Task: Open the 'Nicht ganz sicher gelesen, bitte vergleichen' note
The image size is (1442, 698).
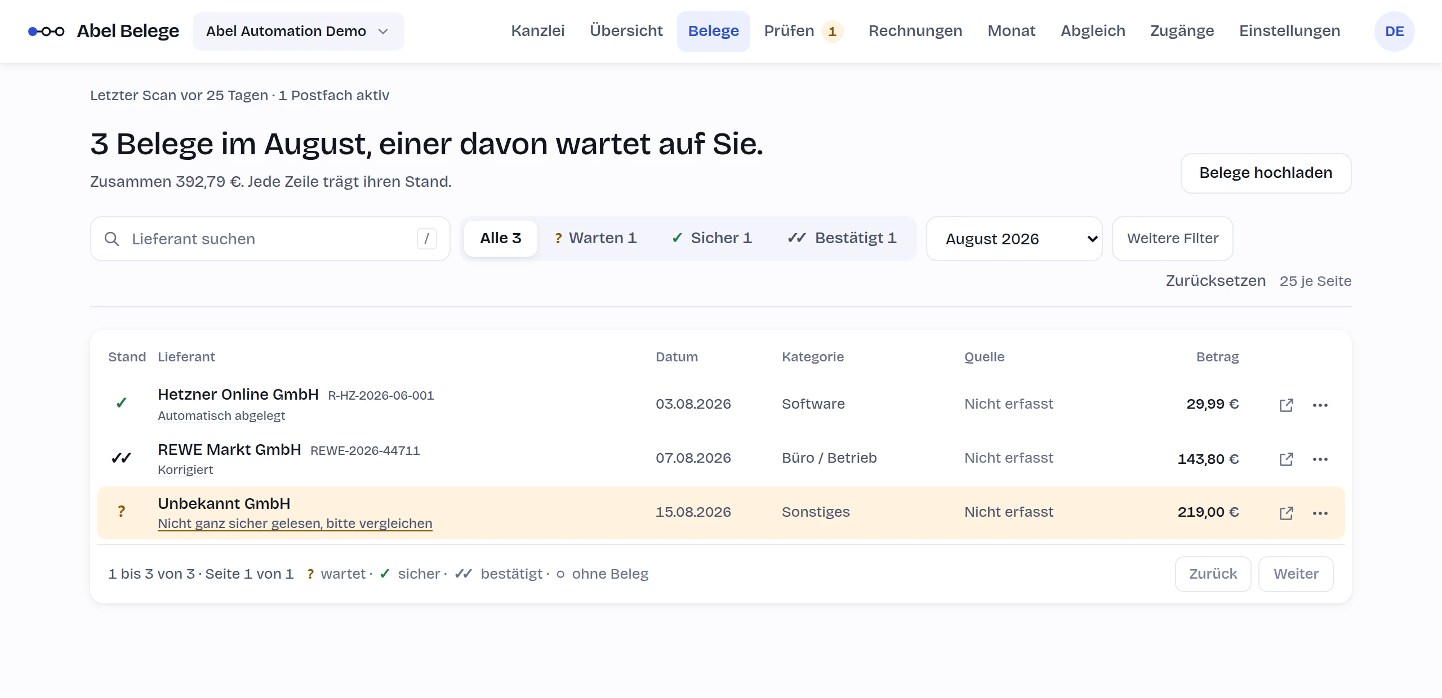Action: click(x=295, y=523)
